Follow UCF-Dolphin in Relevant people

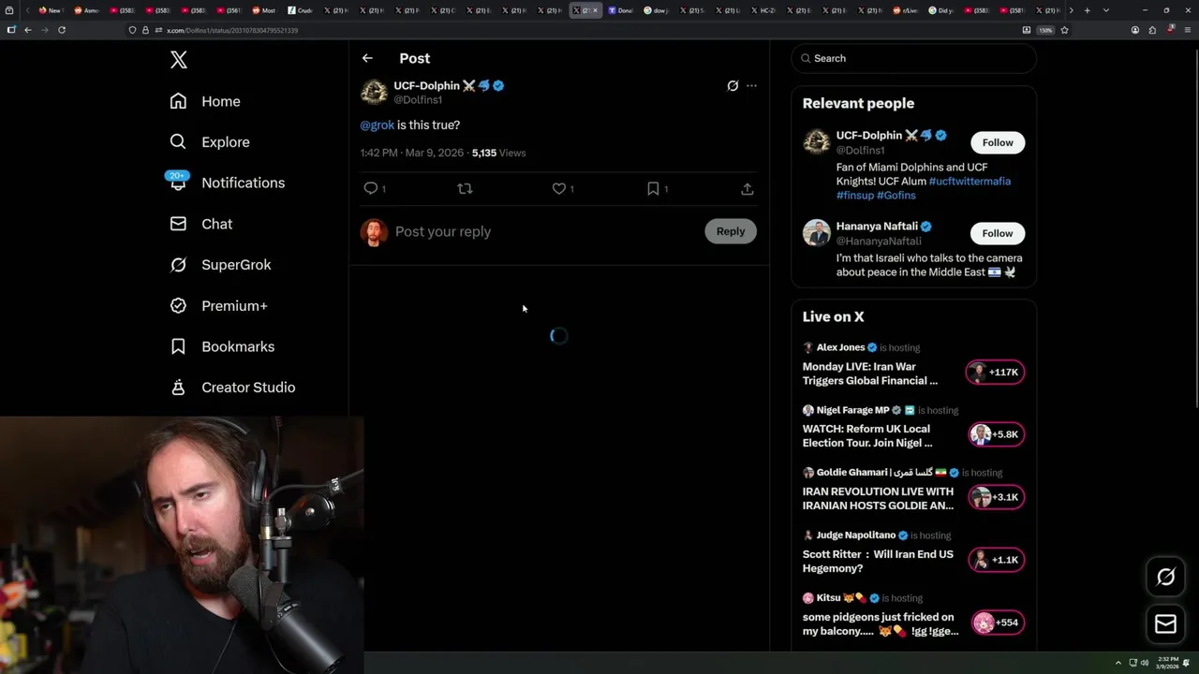(998, 142)
